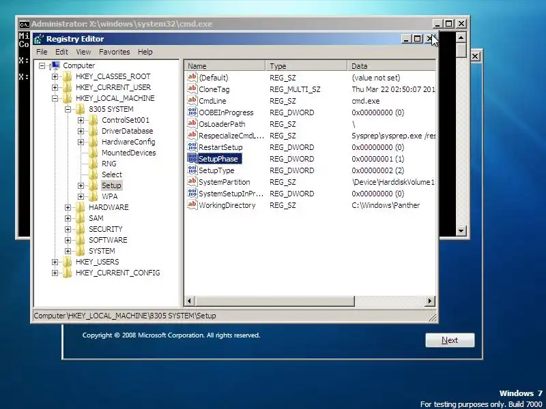Screen dimensions: 546x409
Task: Open the File menu
Action: (42, 52)
